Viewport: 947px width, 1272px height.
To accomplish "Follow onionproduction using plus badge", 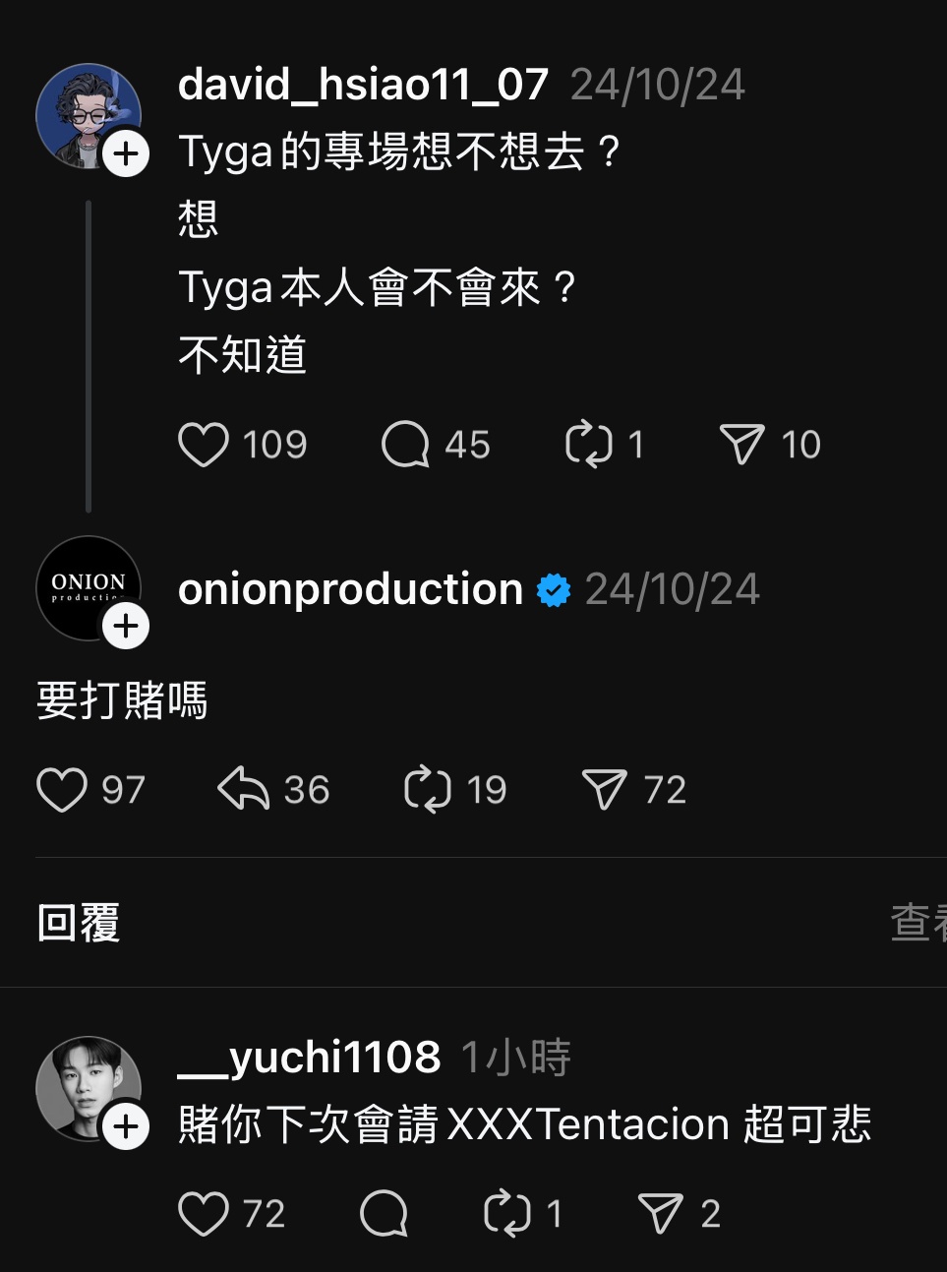I will (126, 627).
